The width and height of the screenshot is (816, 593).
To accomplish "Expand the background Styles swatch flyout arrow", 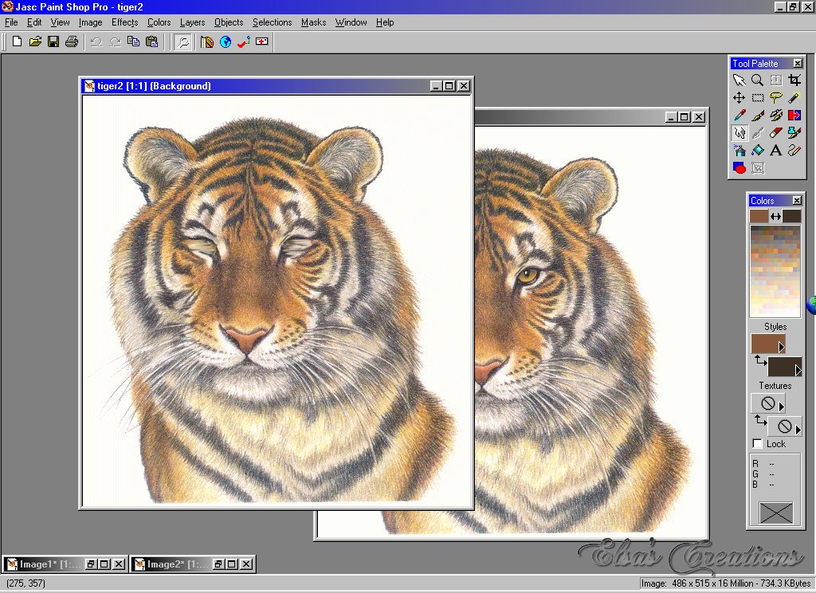I will [797, 371].
